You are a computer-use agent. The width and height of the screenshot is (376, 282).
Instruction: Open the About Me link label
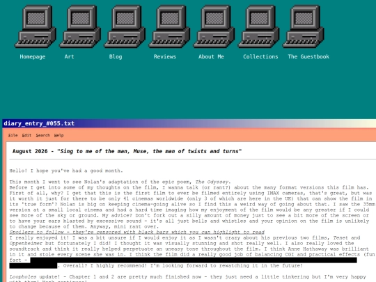[x=211, y=57]
